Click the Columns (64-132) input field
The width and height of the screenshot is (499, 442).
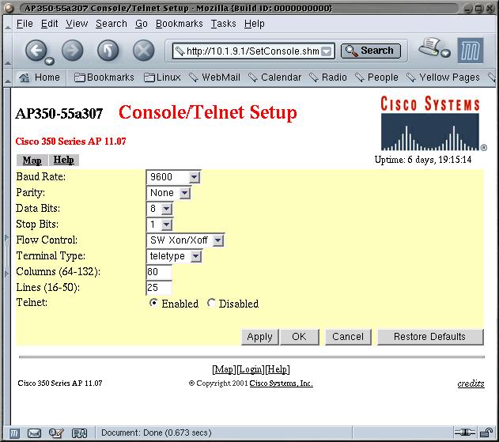pos(159,272)
